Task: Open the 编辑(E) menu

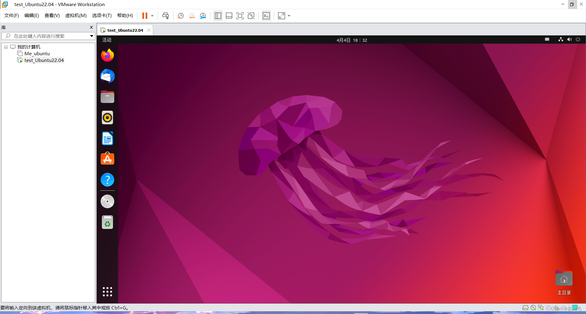Action: [x=32, y=16]
